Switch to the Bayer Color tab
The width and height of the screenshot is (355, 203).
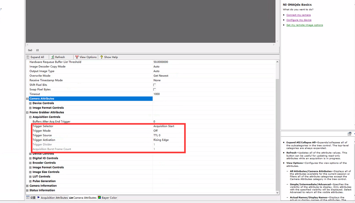click(x=108, y=198)
